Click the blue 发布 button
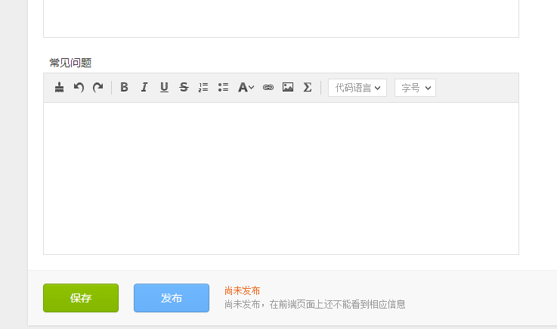Screen dimensions: 557x329 pyautogui.click(x=172, y=298)
